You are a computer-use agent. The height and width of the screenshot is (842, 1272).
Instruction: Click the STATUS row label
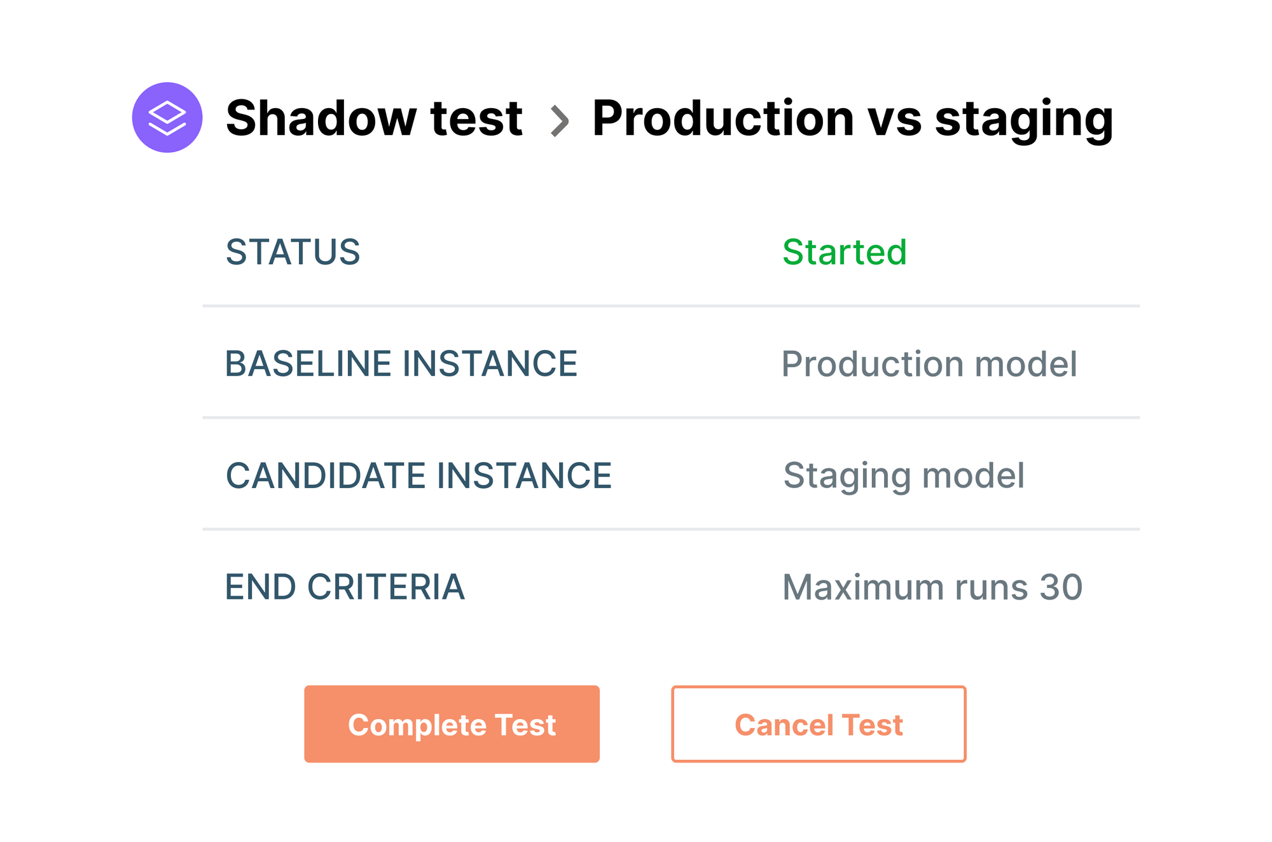pos(293,253)
